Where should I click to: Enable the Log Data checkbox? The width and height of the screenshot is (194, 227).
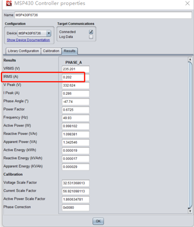[91, 37]
